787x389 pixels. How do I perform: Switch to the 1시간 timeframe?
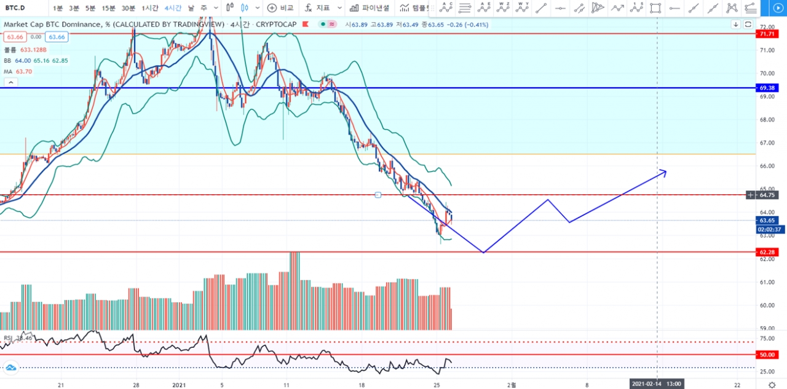(x=149, y=8)
